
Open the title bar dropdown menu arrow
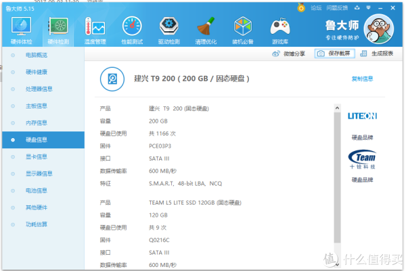point(368,7)
